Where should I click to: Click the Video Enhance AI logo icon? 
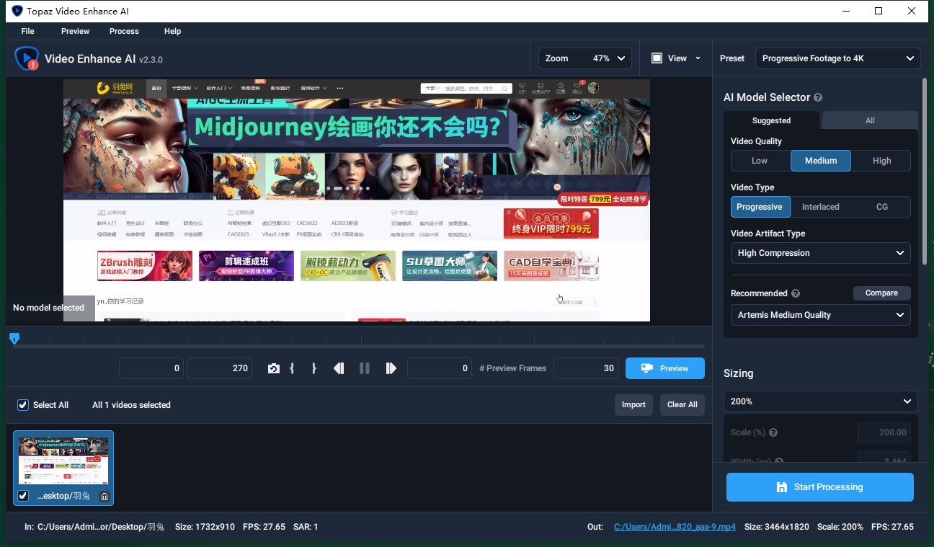point(27,58)
